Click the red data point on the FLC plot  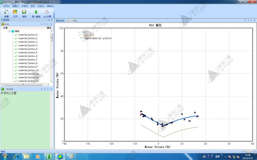point(141,114)
